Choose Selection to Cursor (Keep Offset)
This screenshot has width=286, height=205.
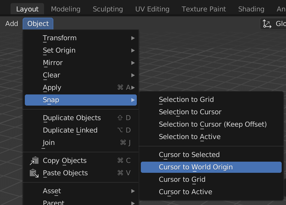click(211, 124)
